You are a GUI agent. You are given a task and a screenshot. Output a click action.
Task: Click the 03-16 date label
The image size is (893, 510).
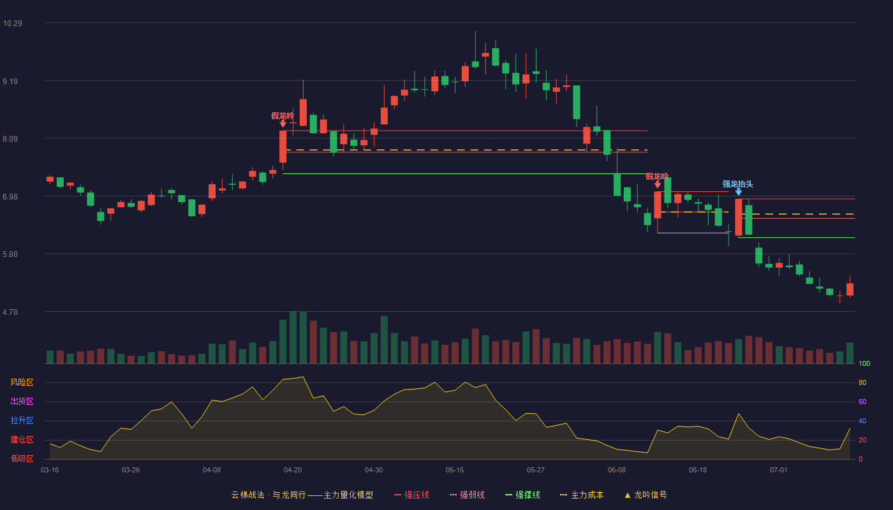click(50, 470)
